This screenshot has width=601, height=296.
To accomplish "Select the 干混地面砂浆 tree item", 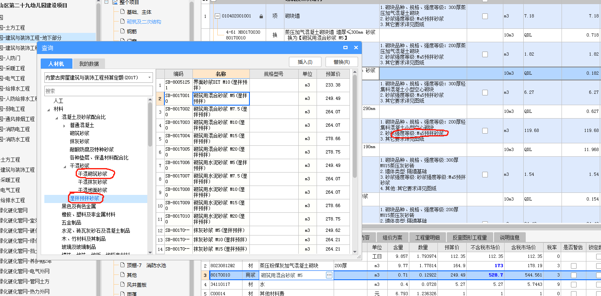I will click(x=93, y=190).
